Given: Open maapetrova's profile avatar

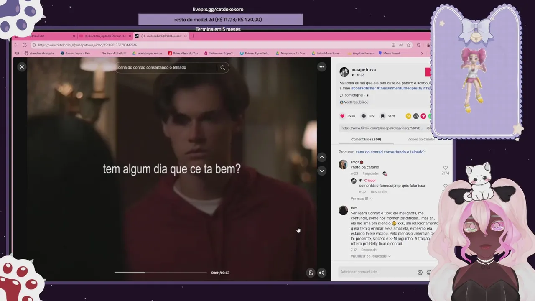Looking at the screenshot, I should (344, 72).
